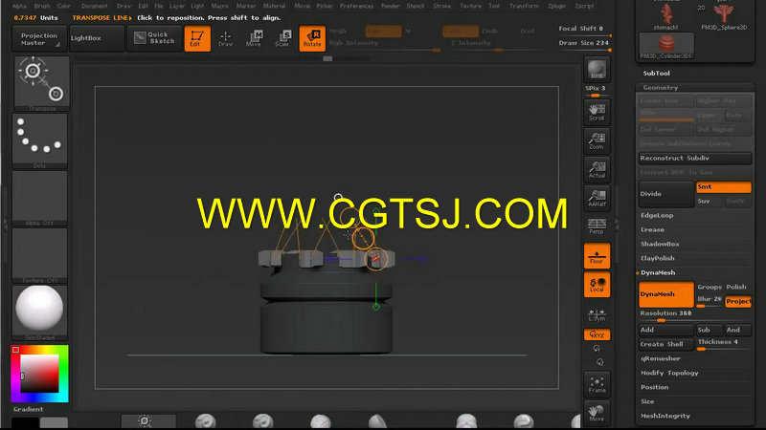Click the BPR render icon
Image resolution: width=766 pixels, height=430 pixels.
tap(597, 69)
